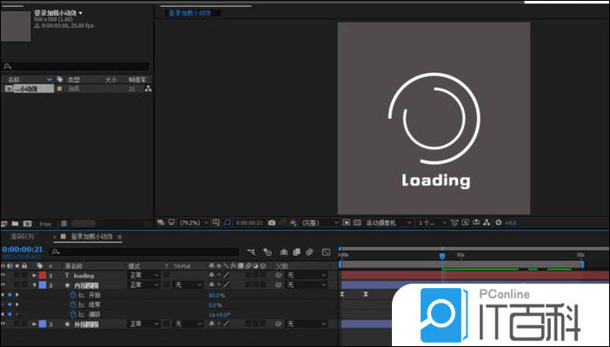Open the graph editor button in timeline

click(326, 252)
